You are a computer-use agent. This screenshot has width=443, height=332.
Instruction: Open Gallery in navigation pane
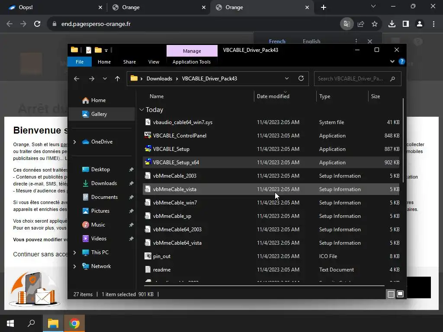[102, 114]
